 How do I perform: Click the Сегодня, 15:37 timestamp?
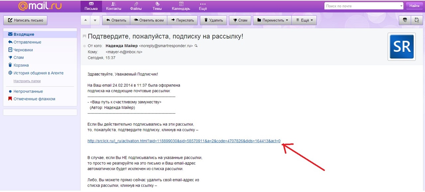pyautogui.click(x=101, y=58)
